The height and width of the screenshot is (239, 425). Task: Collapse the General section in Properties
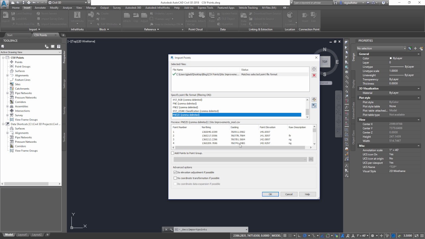418,54
